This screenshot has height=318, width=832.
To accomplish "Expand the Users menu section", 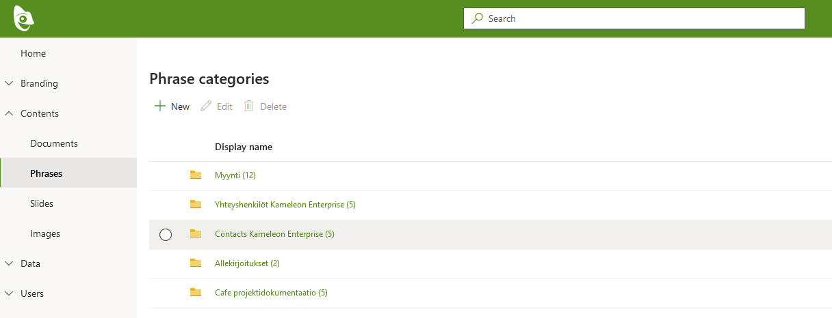I will (9, 293).
